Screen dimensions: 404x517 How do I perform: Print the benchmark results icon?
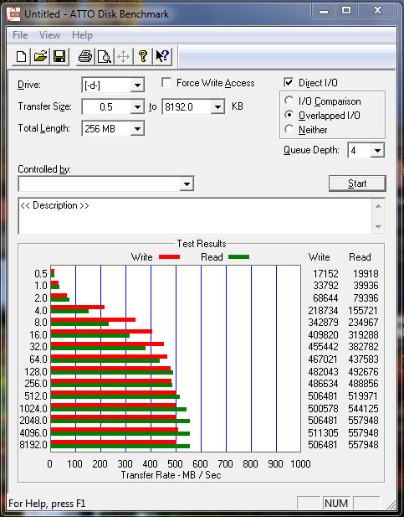[x=85, y=56]
